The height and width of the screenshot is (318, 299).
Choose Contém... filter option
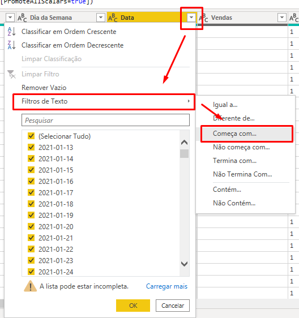(x=227, y=190)
